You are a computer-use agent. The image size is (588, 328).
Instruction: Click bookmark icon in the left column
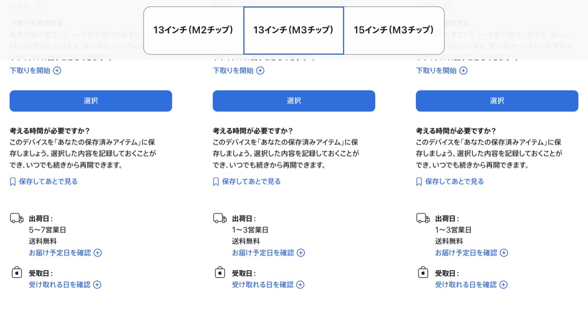pyautogui.click(x=13, y=182)
